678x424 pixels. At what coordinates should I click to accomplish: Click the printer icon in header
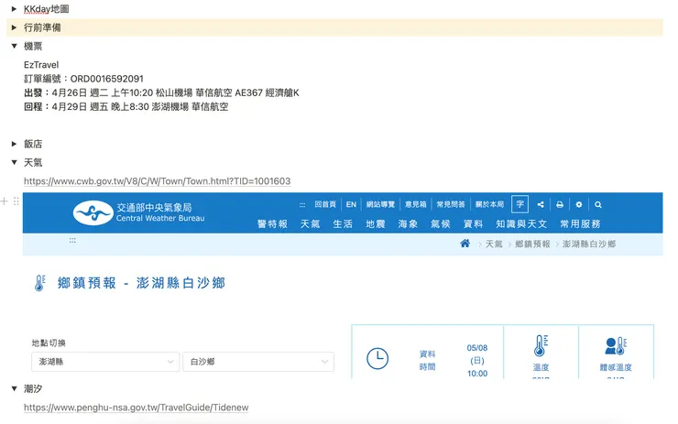pos(560,204)
